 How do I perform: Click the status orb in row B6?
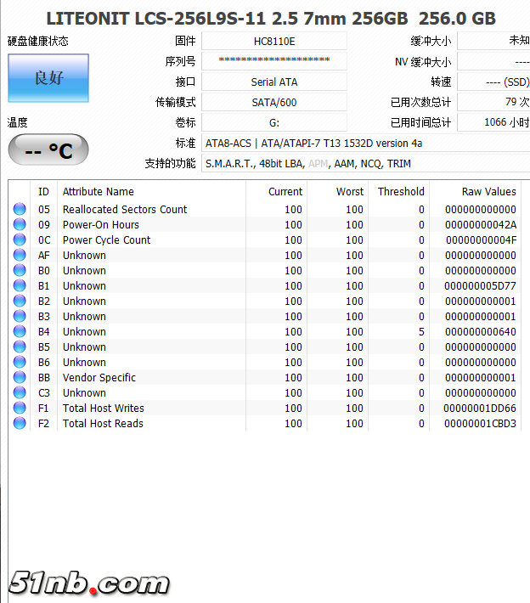[x=20, y=363]
